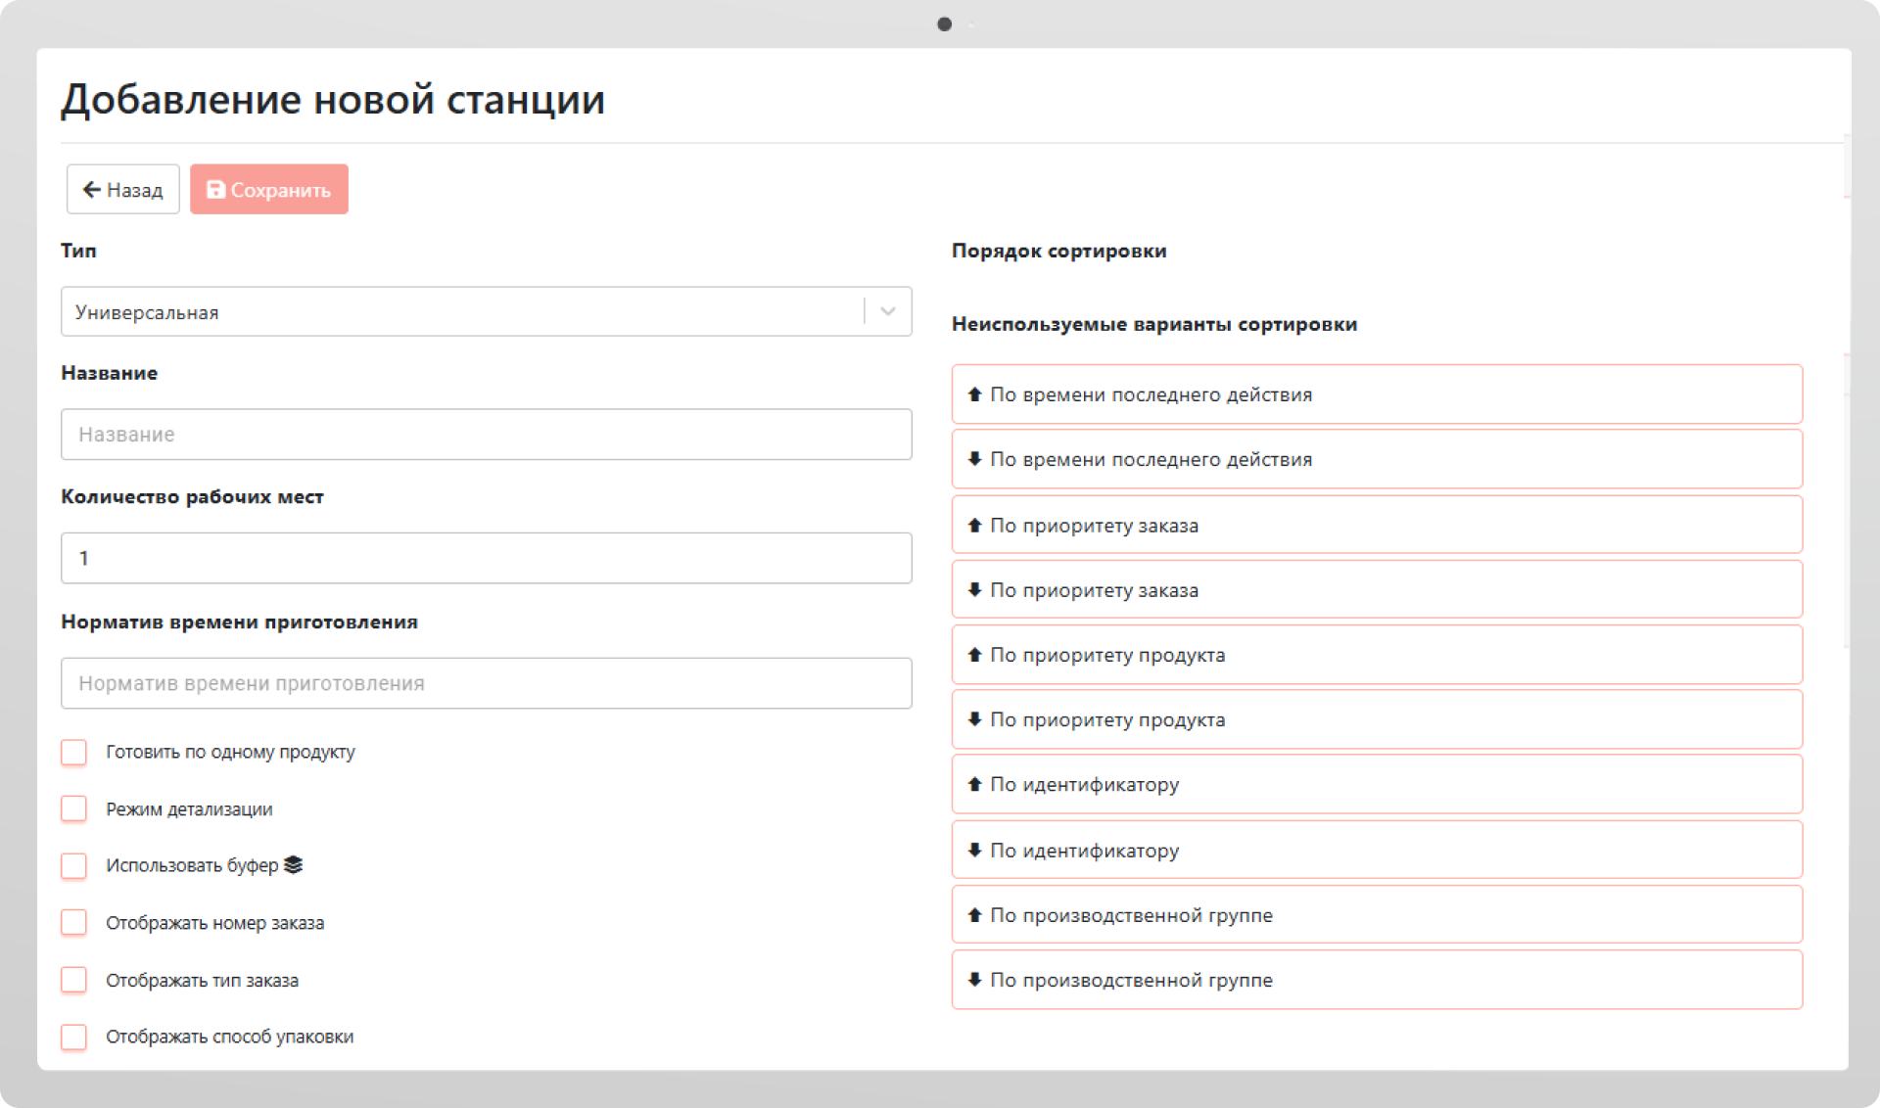The width and height of the screenshot is (1880, 1108).
Task: Click the buffer layers icon
Action: click(294, 865)
